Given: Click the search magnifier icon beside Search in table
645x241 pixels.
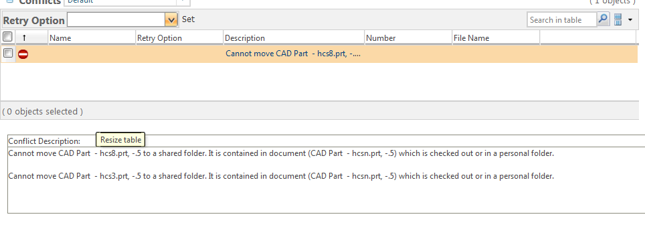Looking at the screenshot, I should pyautogui.click(x=603, y=19).
